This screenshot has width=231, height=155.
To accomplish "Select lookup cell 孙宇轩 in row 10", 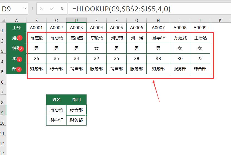I will tap(56, 120).
